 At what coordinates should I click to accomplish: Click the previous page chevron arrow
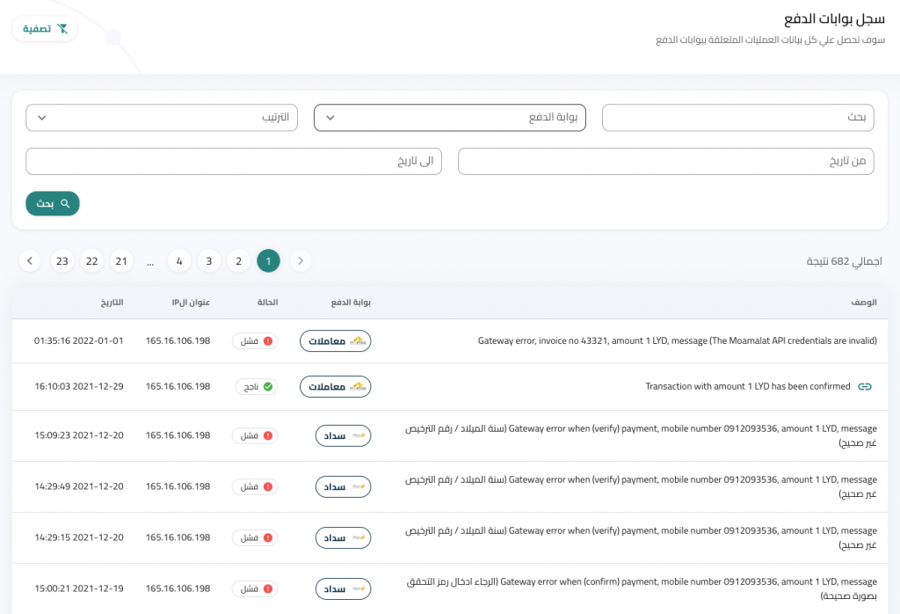point(301,261)
